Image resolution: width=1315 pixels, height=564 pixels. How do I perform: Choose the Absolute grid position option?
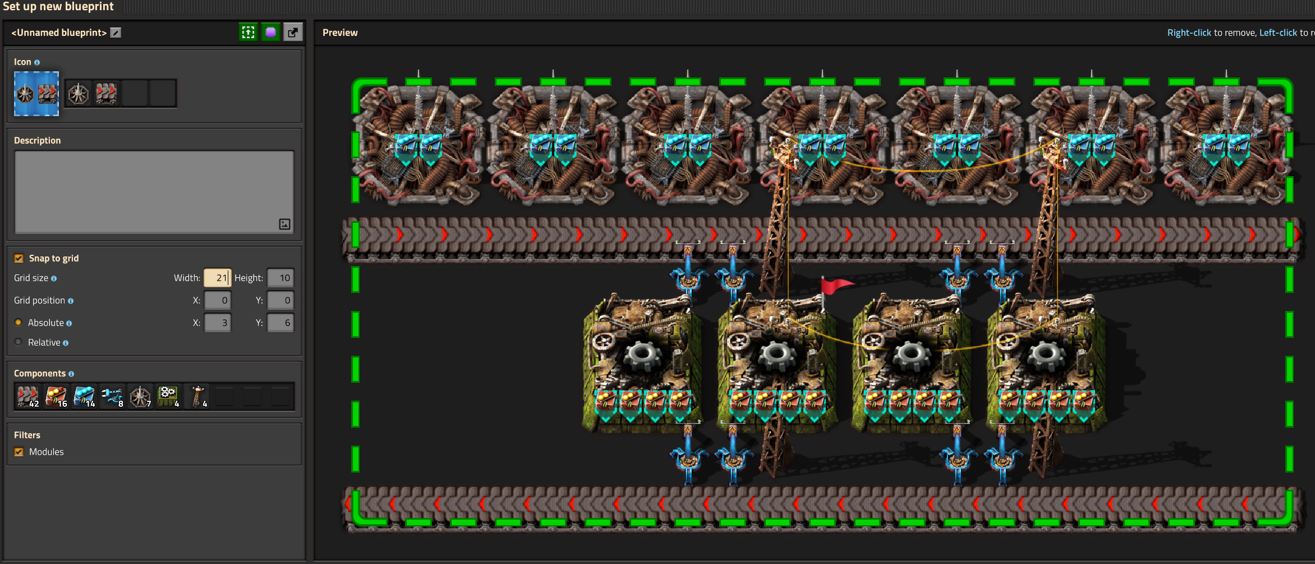click(x=19, y=323)
